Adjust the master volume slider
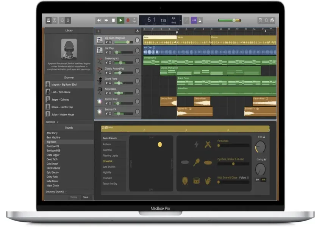 [230, 20]
